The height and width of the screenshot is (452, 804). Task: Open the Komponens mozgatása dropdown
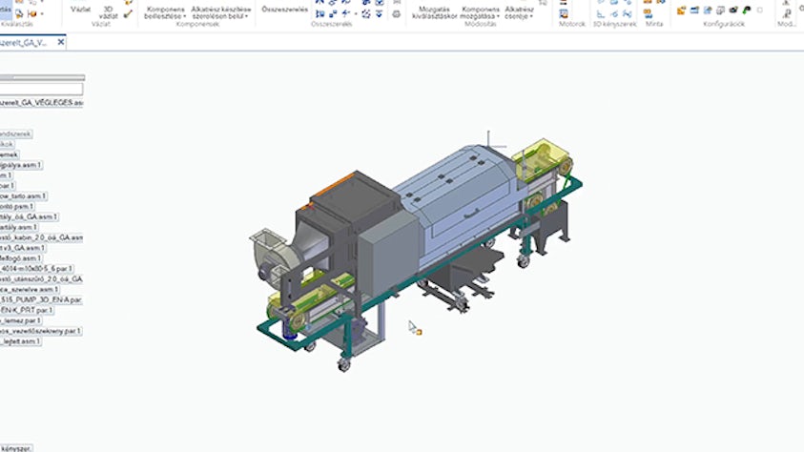[x=480, y=12]
